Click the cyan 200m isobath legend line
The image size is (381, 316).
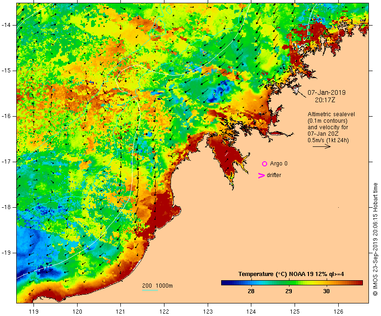coord(150,290)
